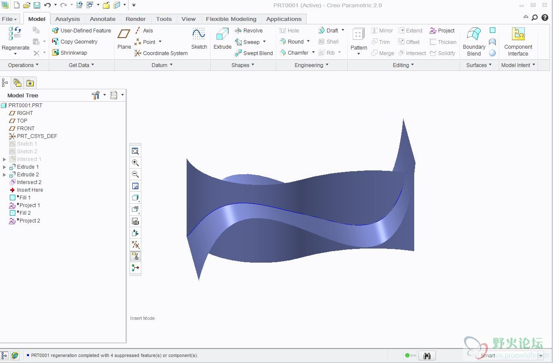The image size is (553, 363).
Task: Expand the Shapes group overflow
Action: pos(243,65)
